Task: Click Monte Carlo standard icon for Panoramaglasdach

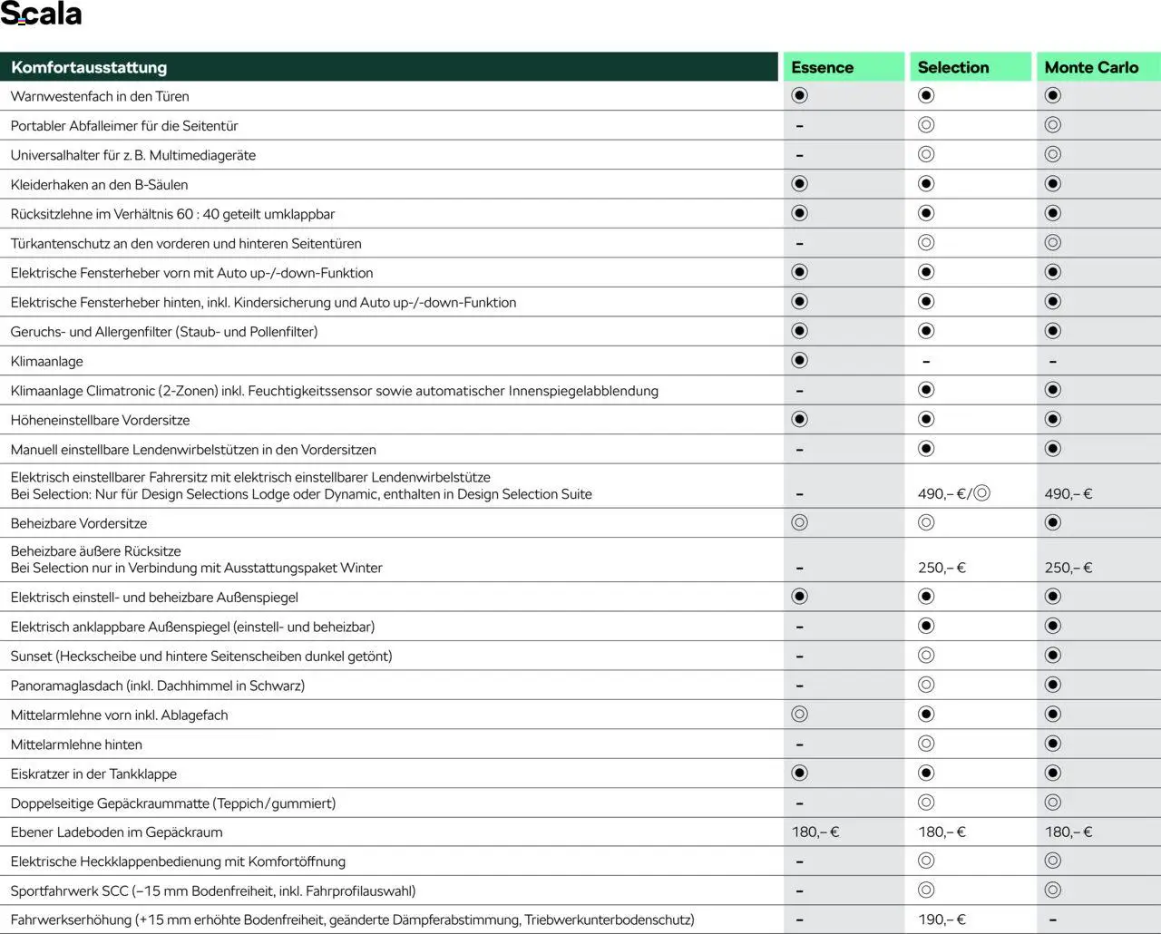Action: click(1052, 685)
